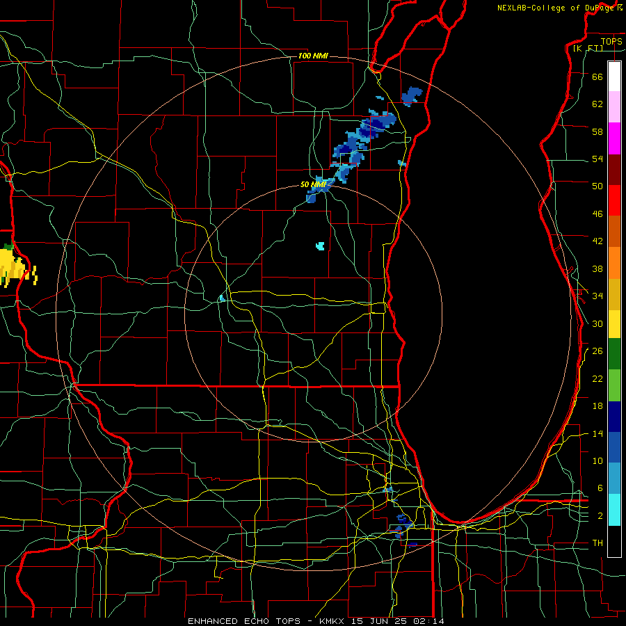Viewport: 626px width, 626px height.
Task: Click the 50 NMI range ring label
Action: [312, 184]
